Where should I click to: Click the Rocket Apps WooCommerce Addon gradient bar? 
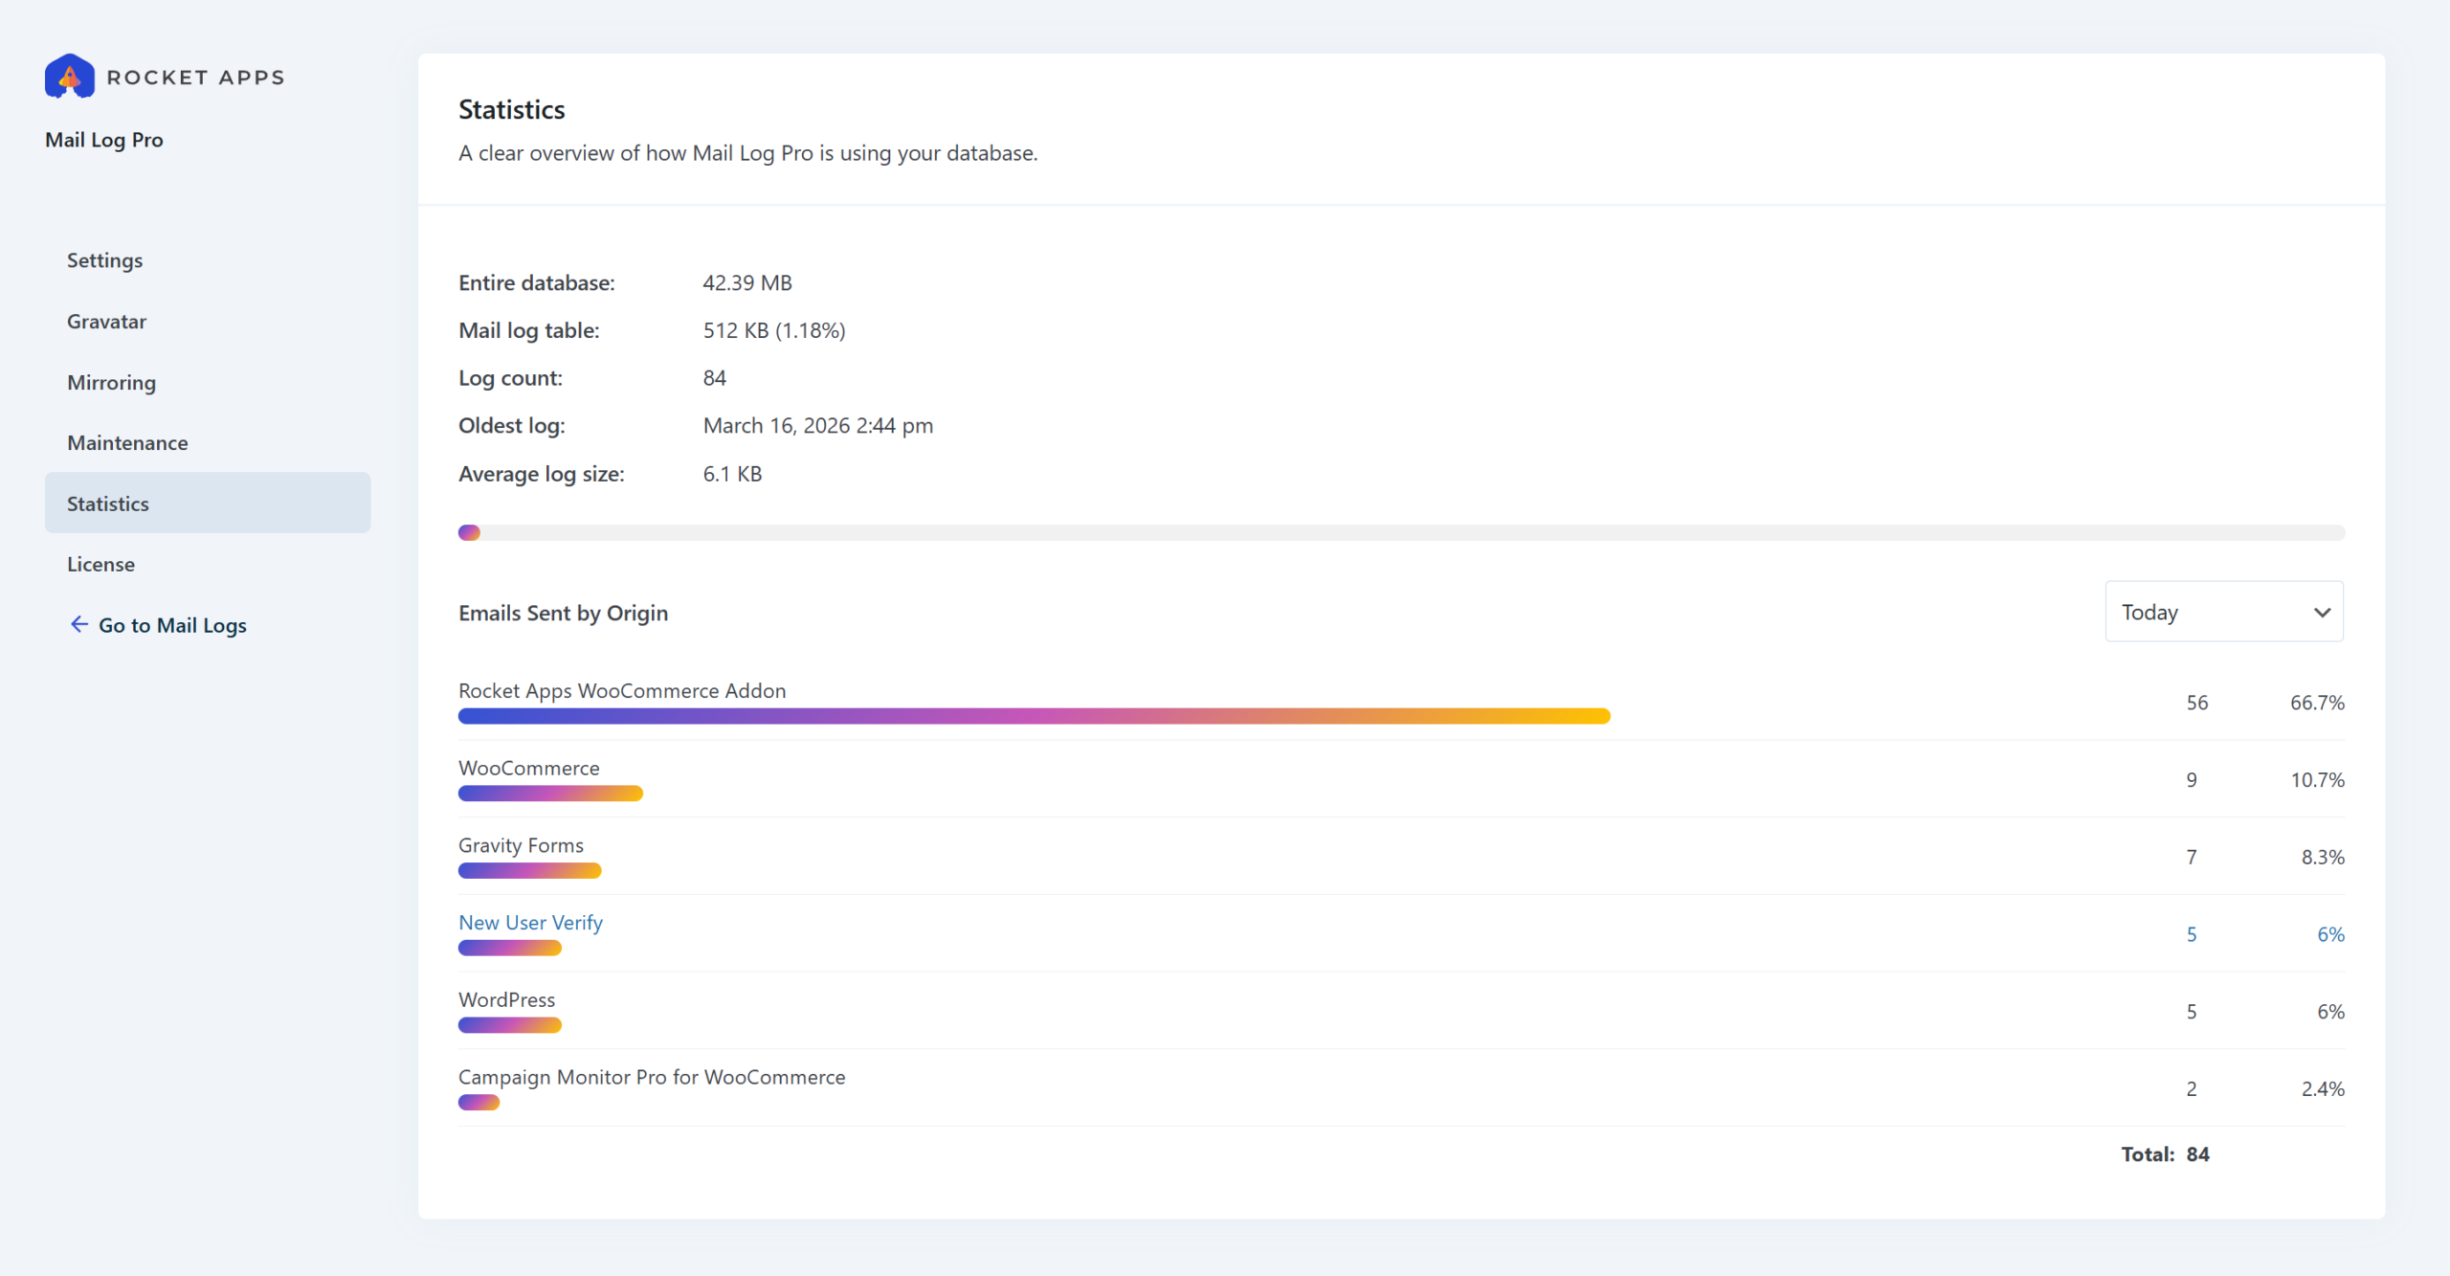1034,716
